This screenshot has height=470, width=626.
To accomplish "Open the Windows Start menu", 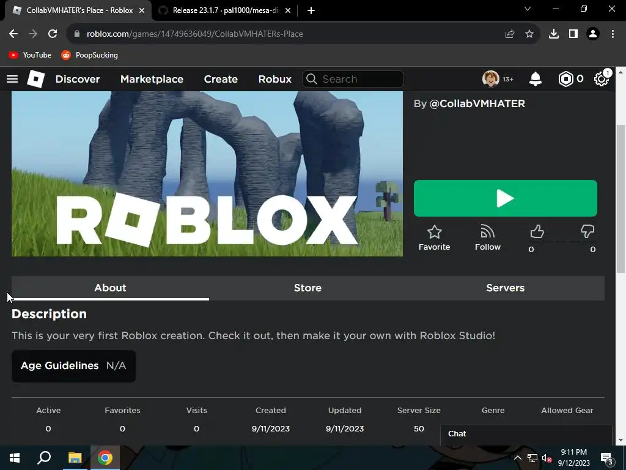I will pos(15,458).
